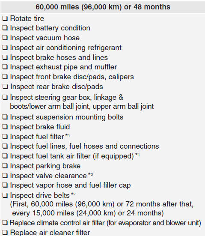Screen dimensions: 205x236
Task: Check Inspect fuel tank air filter
Action: [x=5, y=156]
